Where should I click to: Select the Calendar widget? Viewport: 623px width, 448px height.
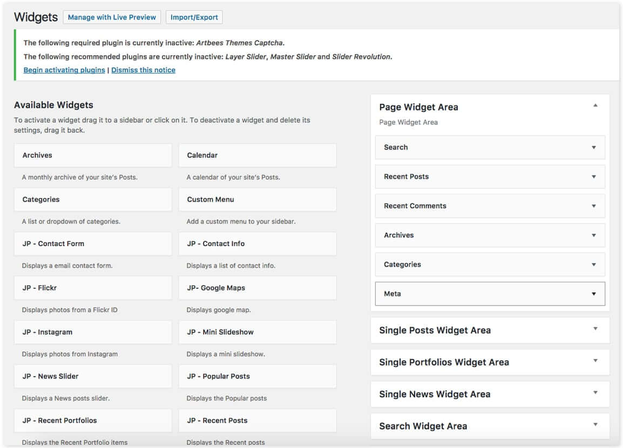pos(258,155)
